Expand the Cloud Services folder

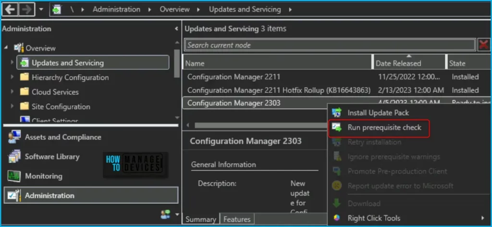(x=12, y=92)
